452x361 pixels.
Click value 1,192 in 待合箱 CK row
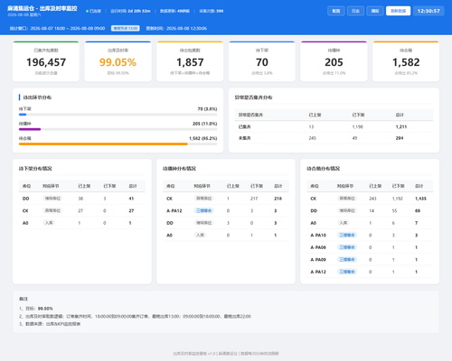[397, 199]
